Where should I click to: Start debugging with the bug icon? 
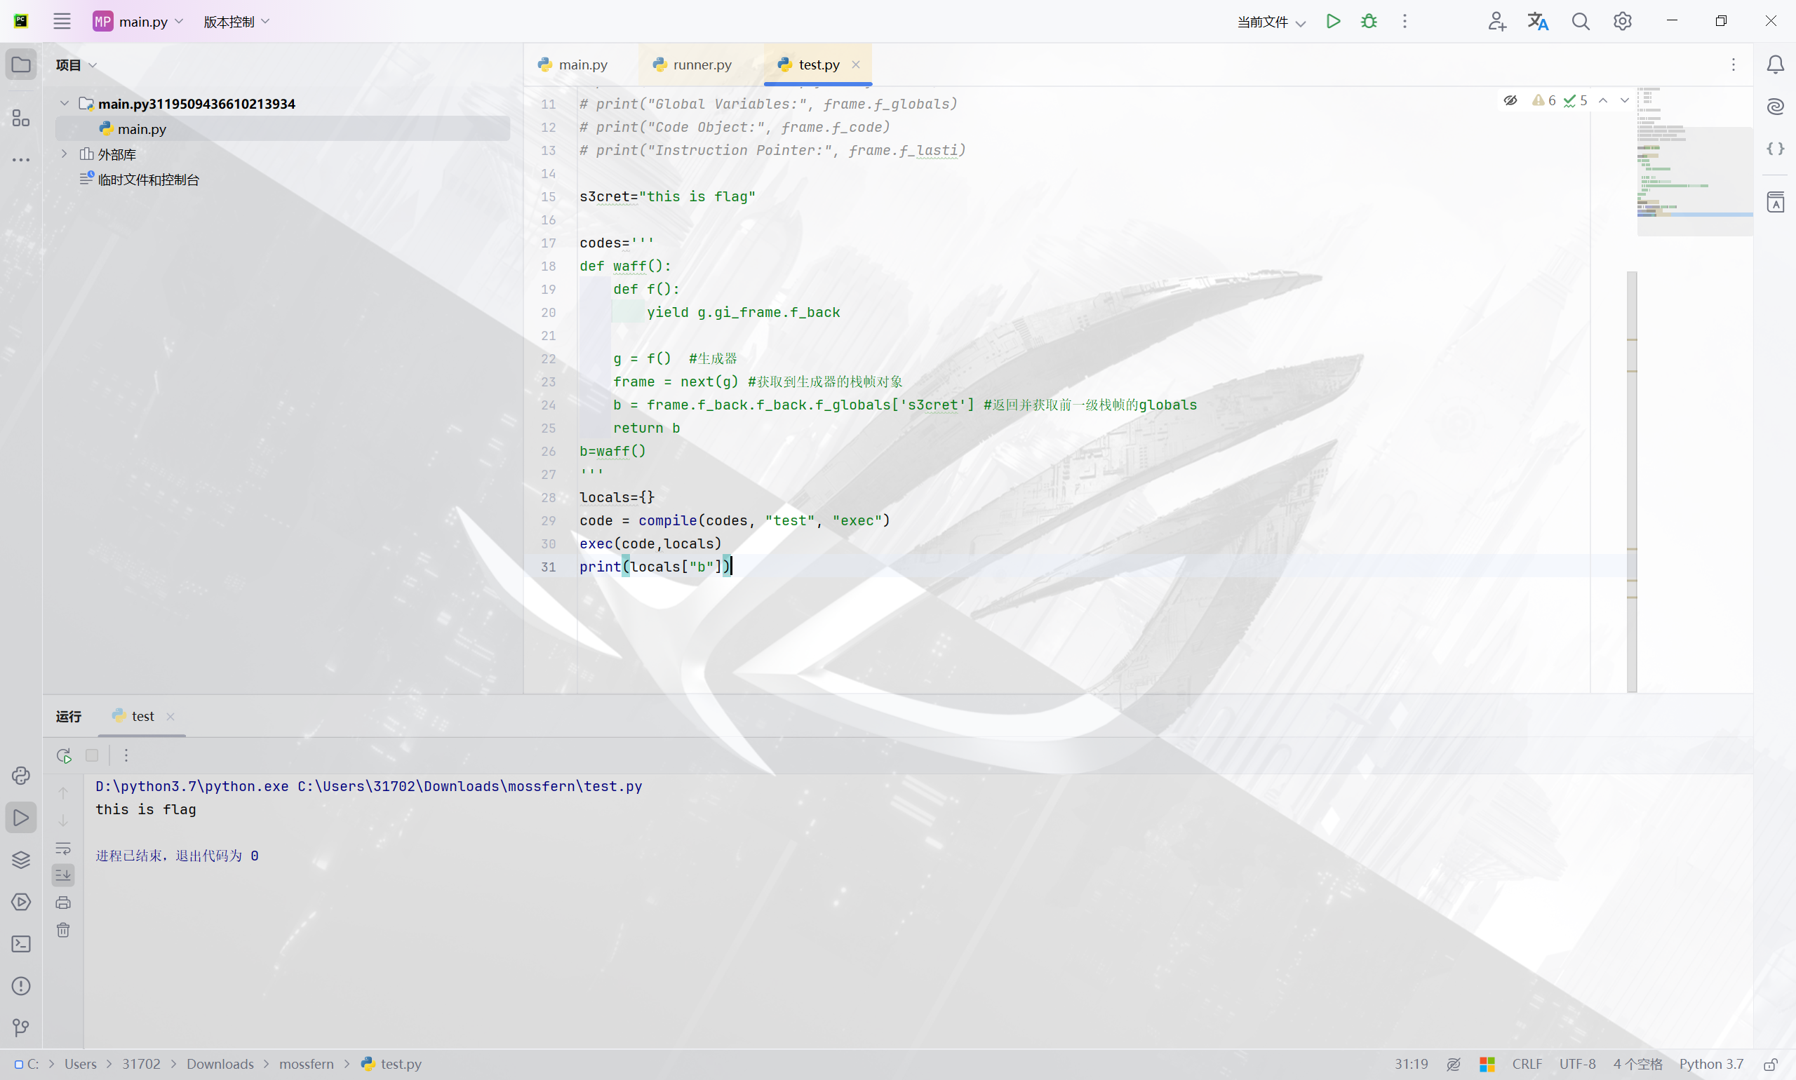tap(1369, 21)
